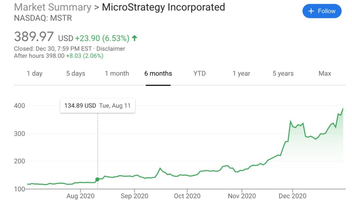Go back to Market Summary
Viewport: 352px width, 208px height.
point(52,7)
